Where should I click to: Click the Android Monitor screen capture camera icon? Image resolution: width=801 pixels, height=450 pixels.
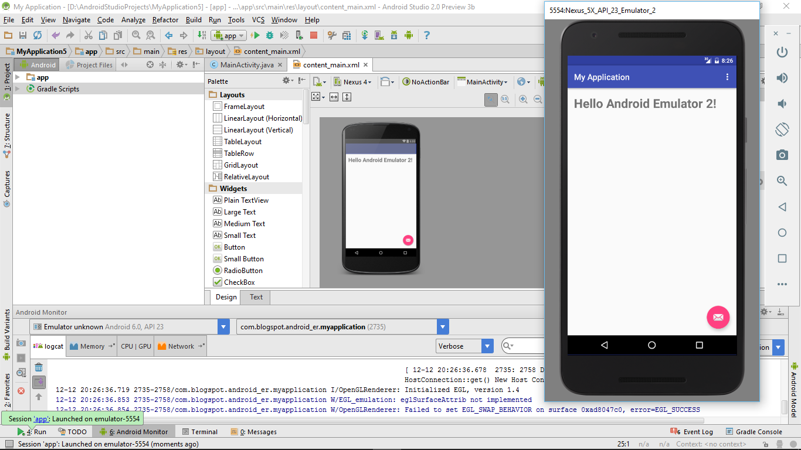21,343
